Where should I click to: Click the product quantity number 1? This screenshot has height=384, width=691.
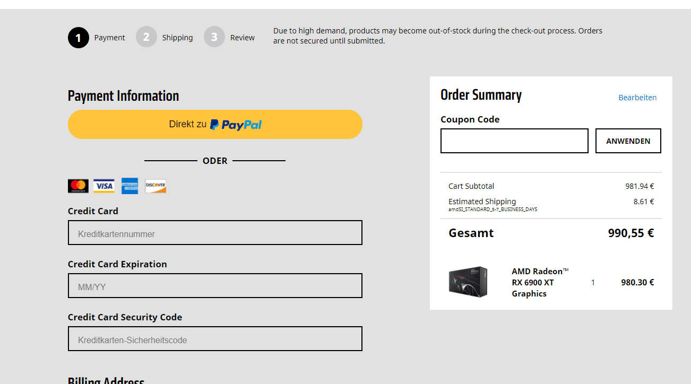click(593, 283)
